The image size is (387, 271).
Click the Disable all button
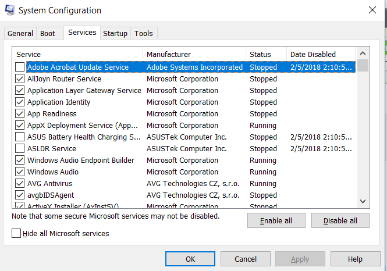[x=340, y=220]
